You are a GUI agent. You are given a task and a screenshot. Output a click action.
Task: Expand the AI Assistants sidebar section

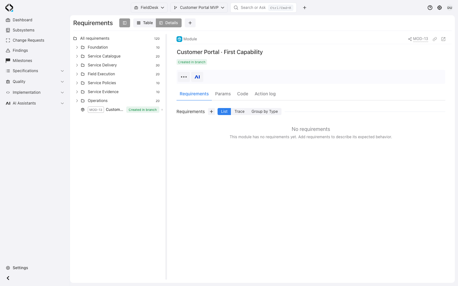[x=35, y=103]
